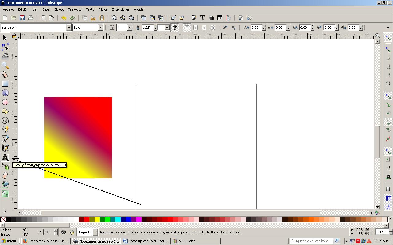Select the Zoom magnifier tool

click(x=5, y=65)
